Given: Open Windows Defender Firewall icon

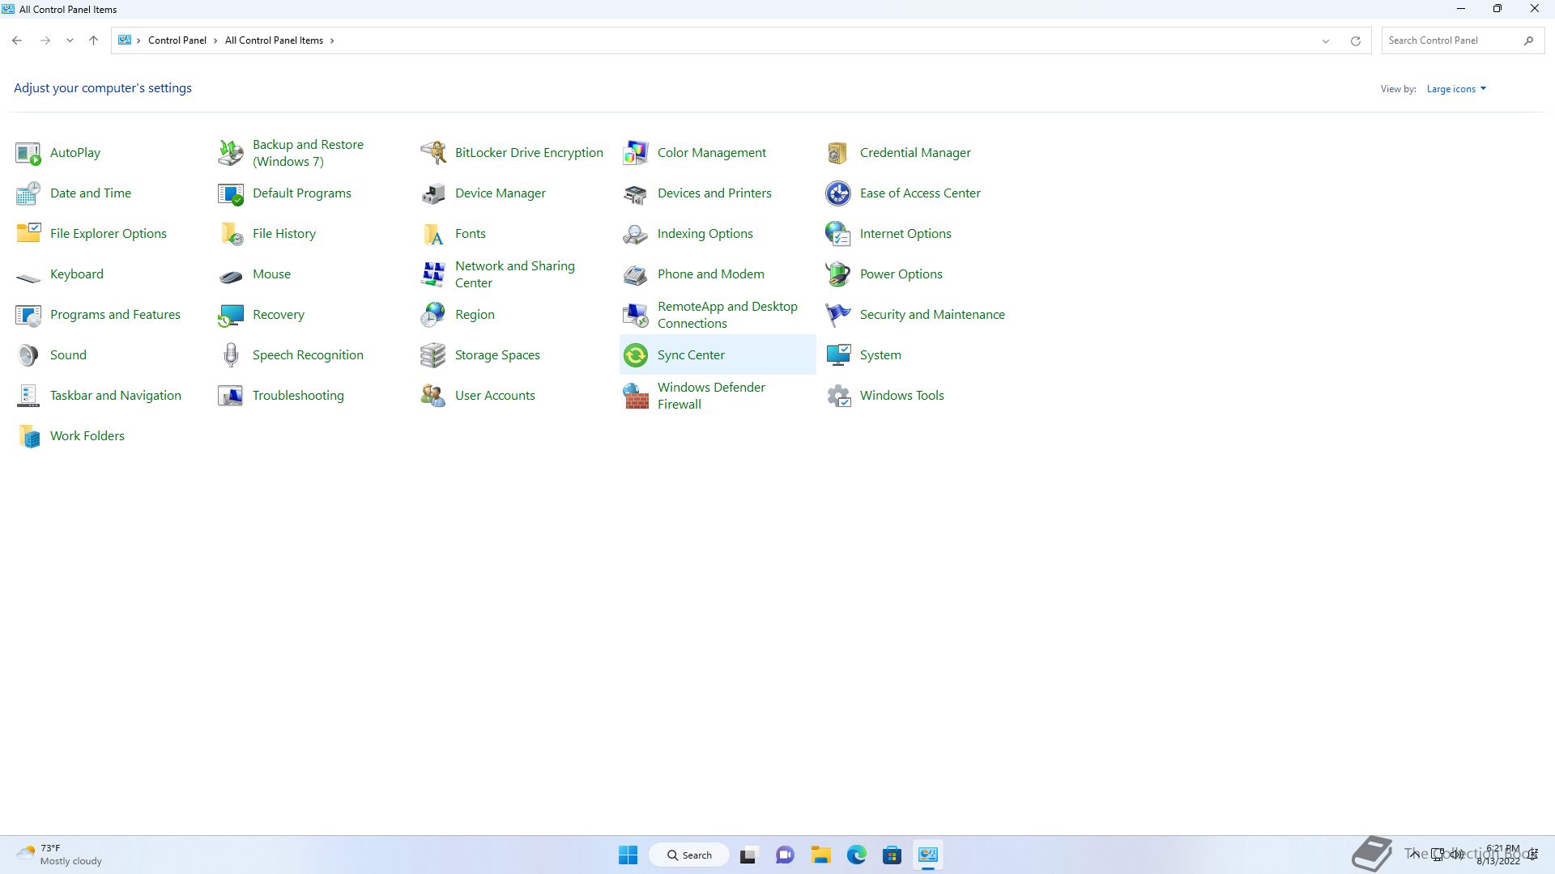Looking at the screenshot, I should point(636,396).
